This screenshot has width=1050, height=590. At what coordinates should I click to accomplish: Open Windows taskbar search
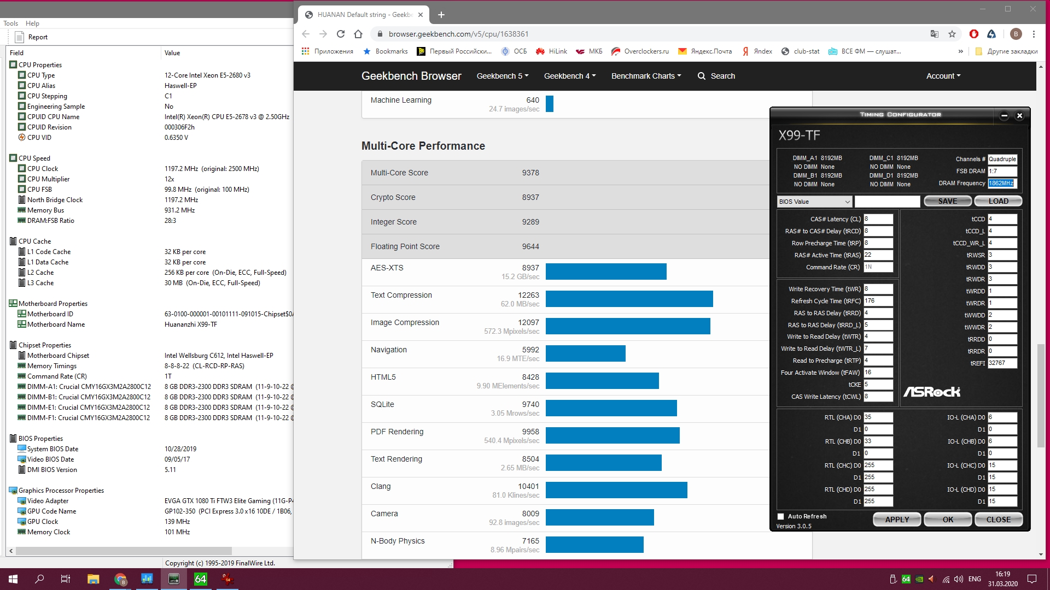[39, 579]
